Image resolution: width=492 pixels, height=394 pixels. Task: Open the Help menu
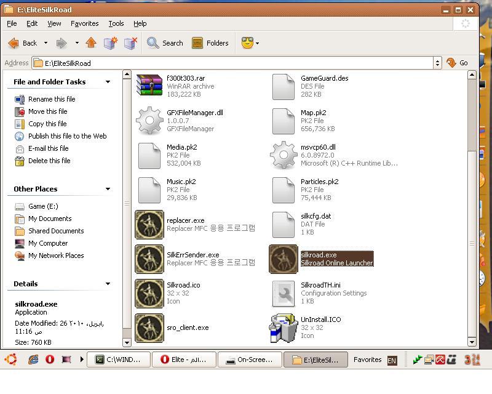[140, 23]
